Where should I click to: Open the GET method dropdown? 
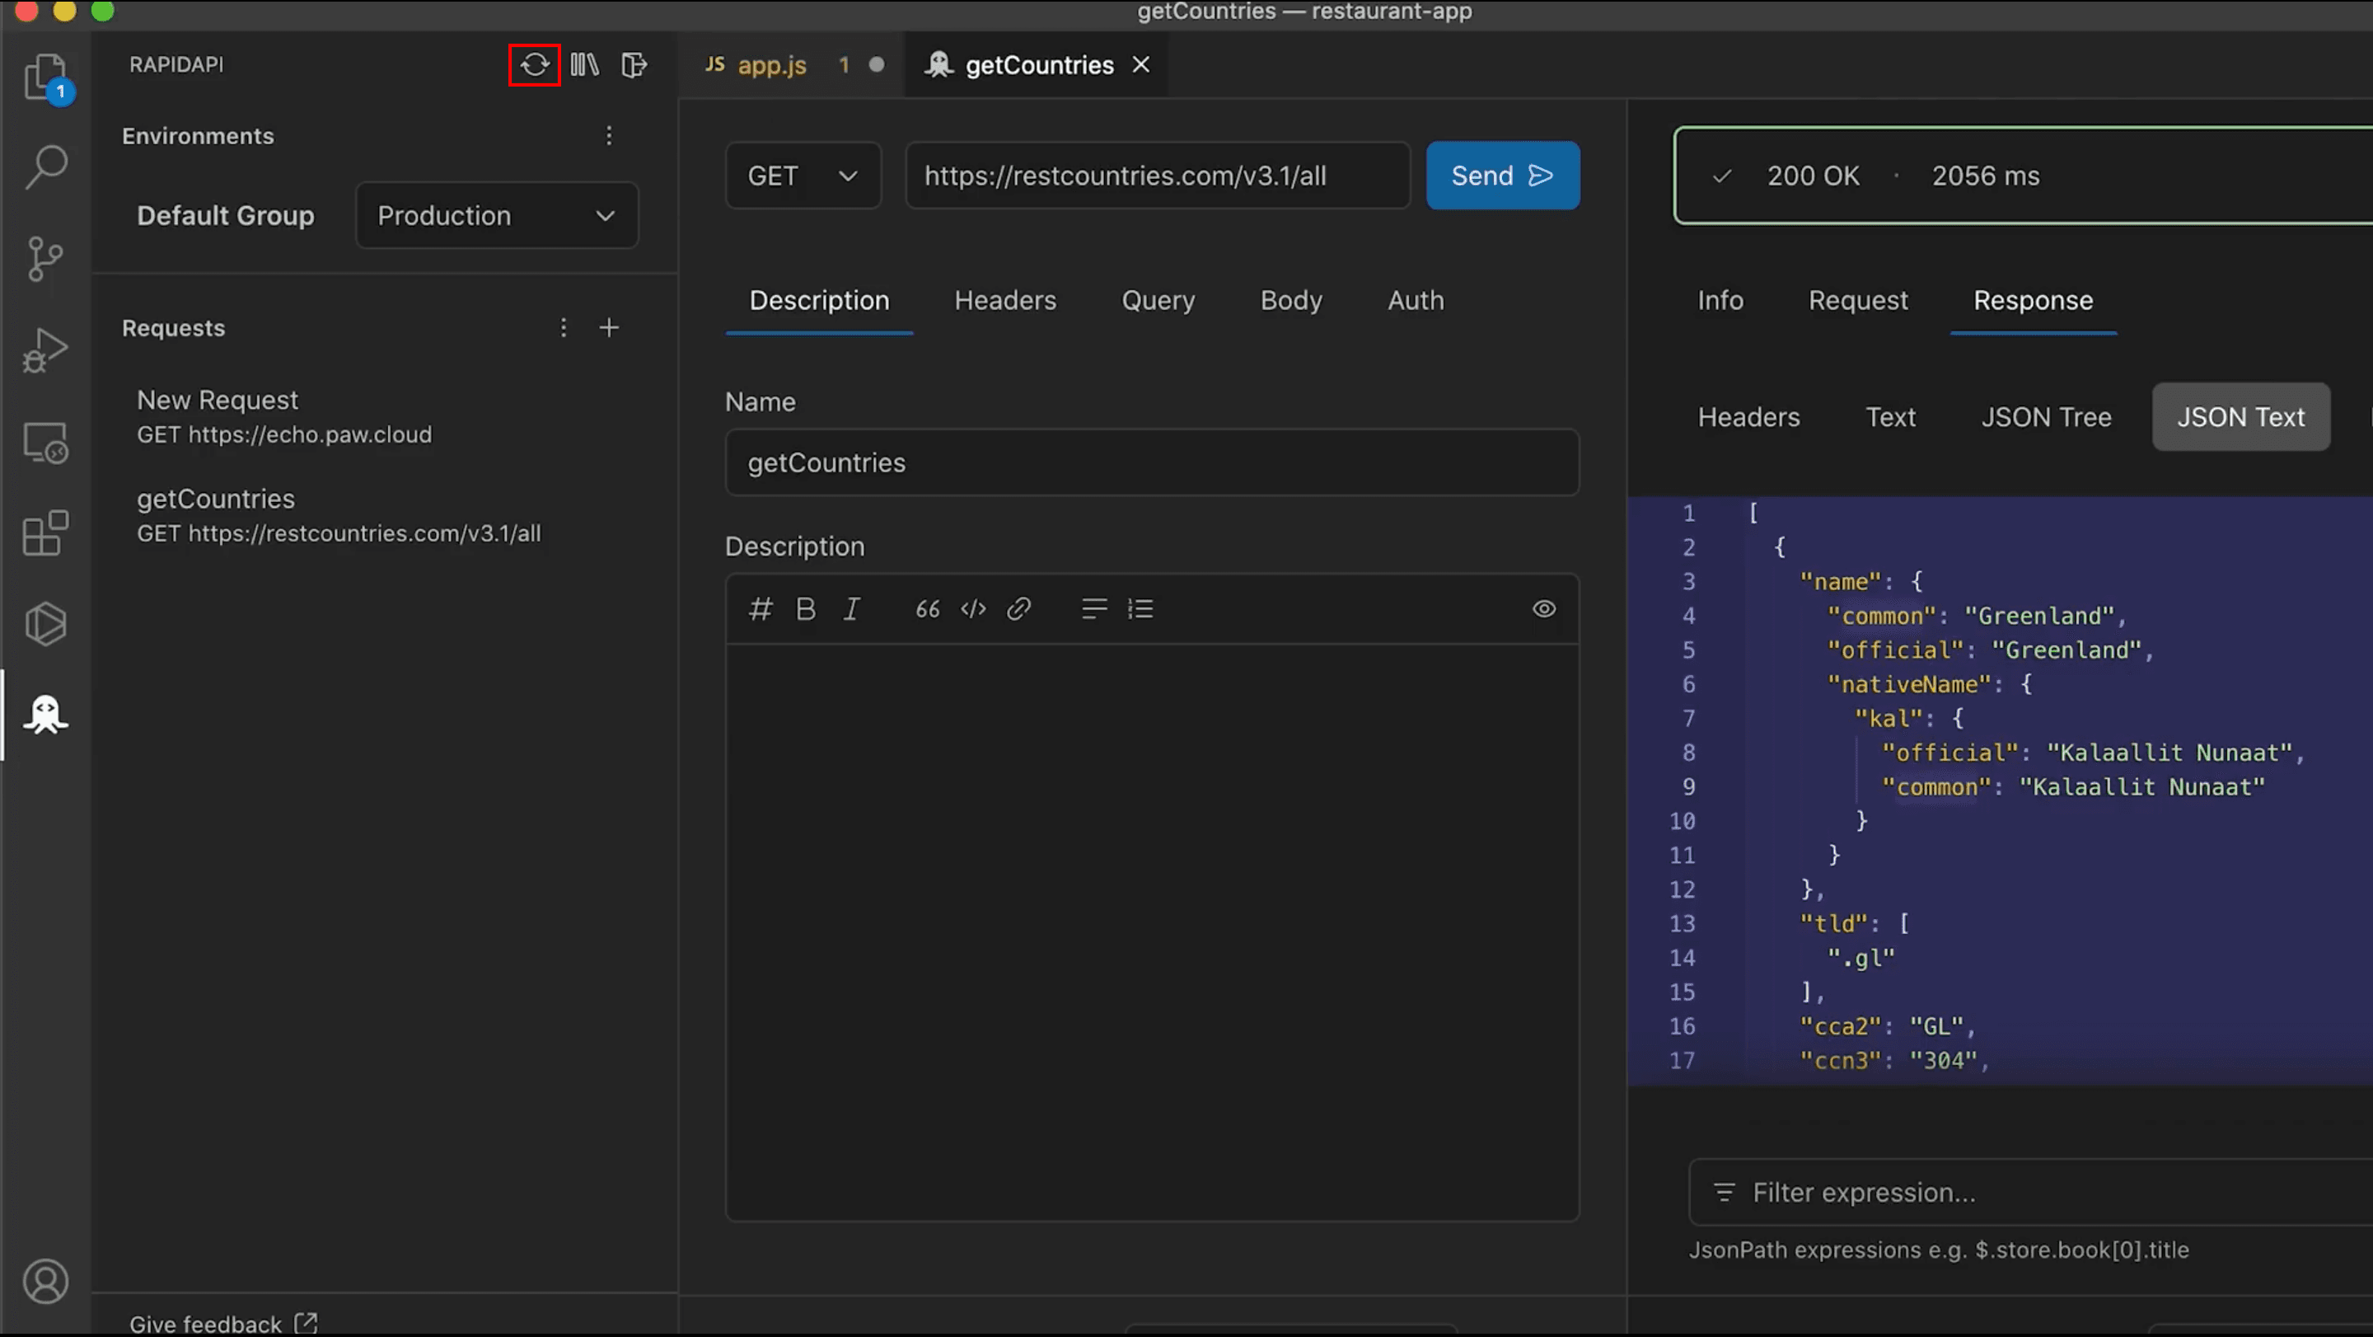point(803,175)
